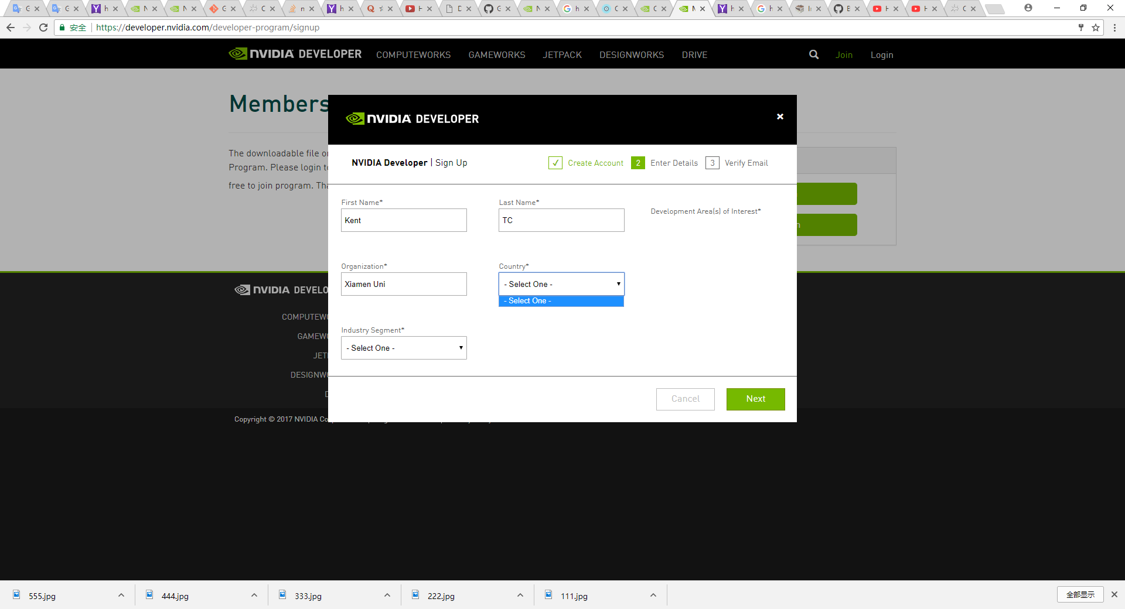This screenshot has width=1125, height=609.
Task: Open a new browser tab
Action: 995,9
